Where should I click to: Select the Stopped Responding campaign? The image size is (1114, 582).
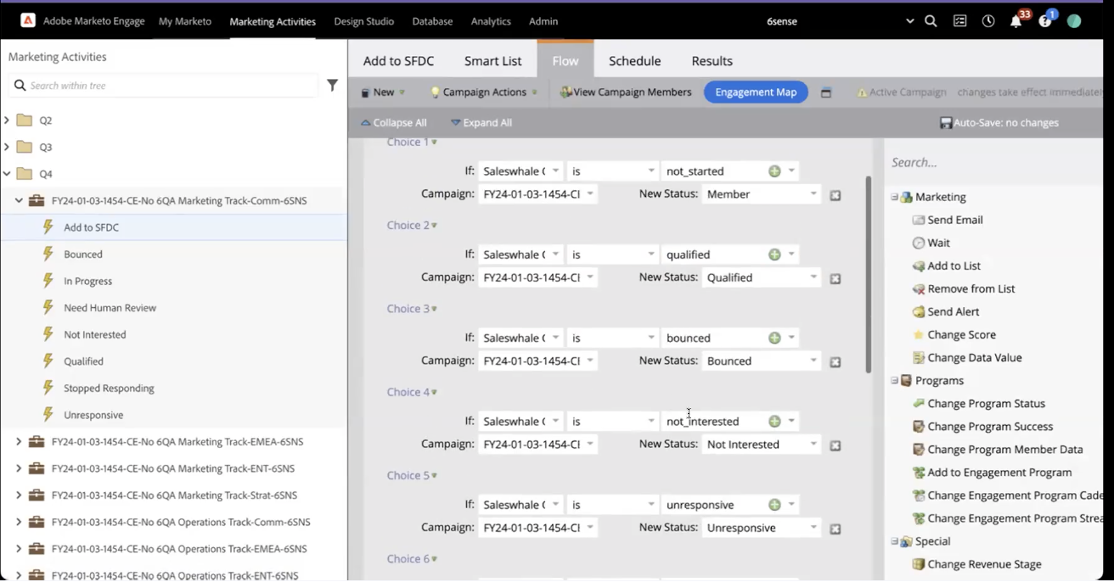pyautogui.click(x=109, y=389)
